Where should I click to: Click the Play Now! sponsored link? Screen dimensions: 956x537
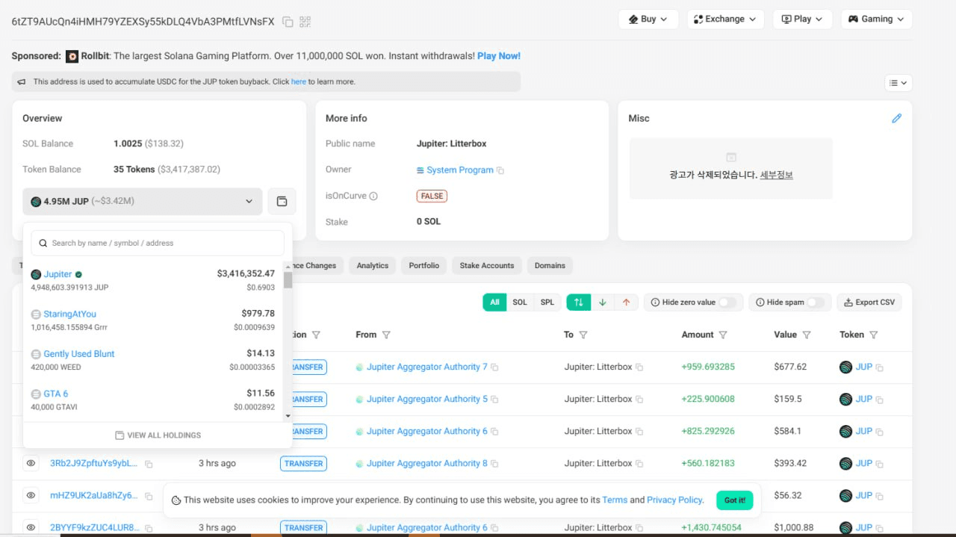click(499, 56)
